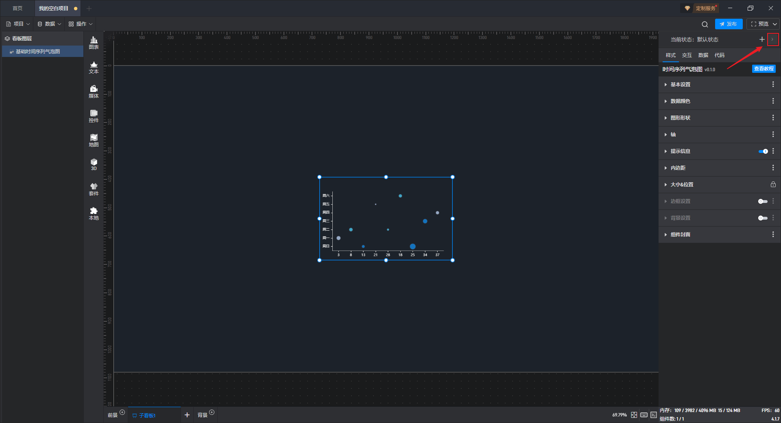
Task: Collapse the right panel with chevron arrow
Action: click(772, 39)
